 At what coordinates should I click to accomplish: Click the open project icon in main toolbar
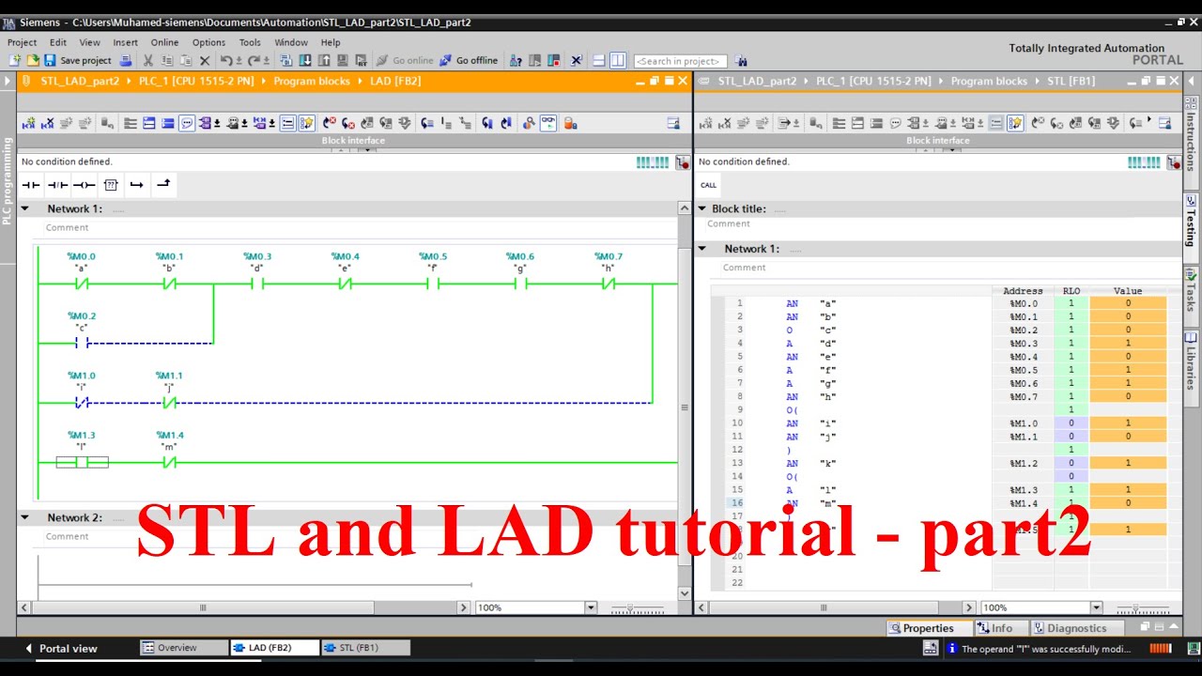click(x=33, y=60)
